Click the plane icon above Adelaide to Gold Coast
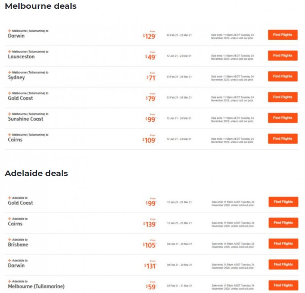Viewport: 305px width, 293px height. coord(10,198)
